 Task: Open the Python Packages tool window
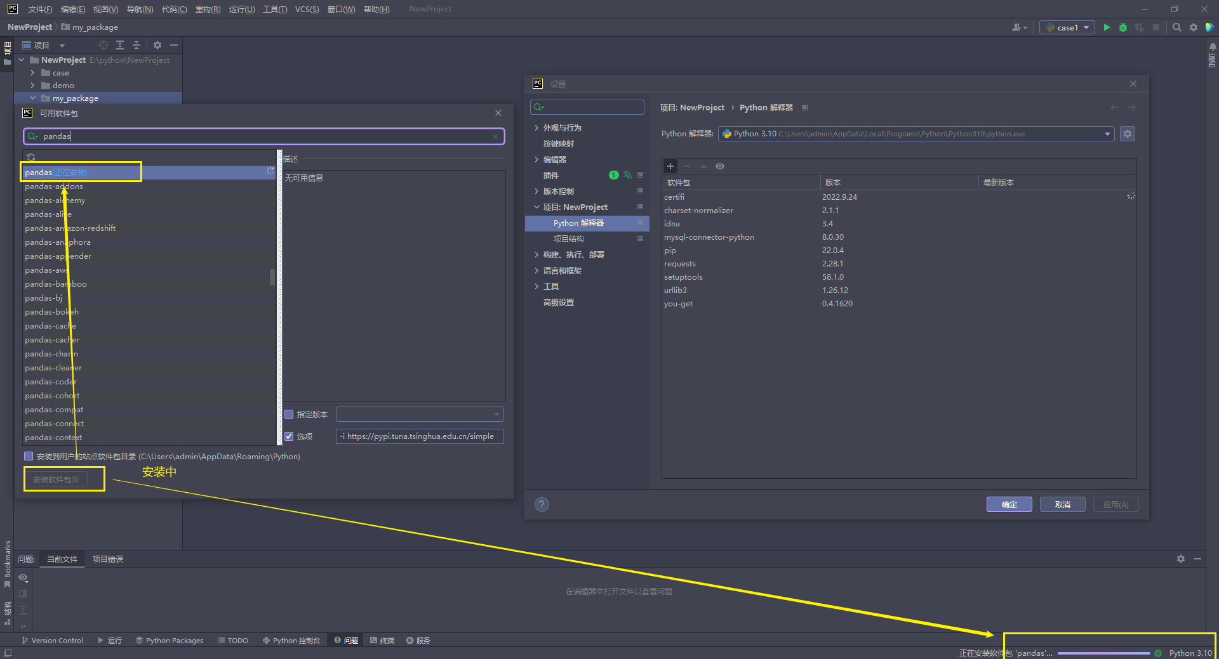tap(169, 641)
